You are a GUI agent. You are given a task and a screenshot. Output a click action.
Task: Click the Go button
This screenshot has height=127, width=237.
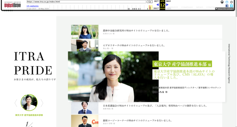point(150,2)
